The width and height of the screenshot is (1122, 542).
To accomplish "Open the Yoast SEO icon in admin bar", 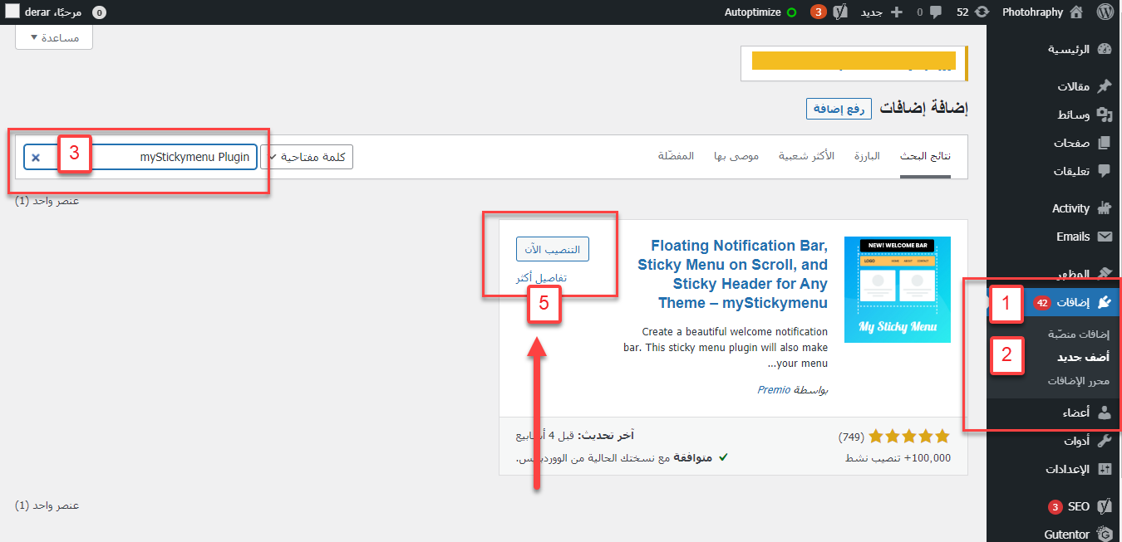I will click(x=840, y=12).
